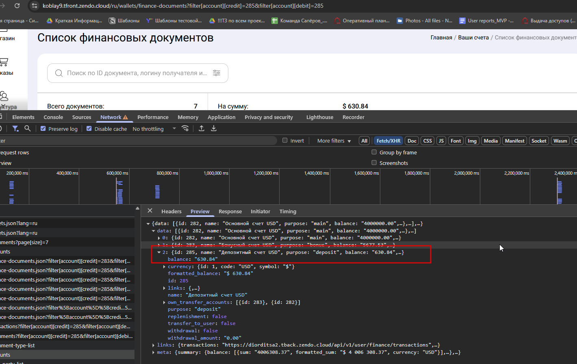The image size is (577, 364).
Task: Open the Console panel tab
Action: tap(53, 117)
